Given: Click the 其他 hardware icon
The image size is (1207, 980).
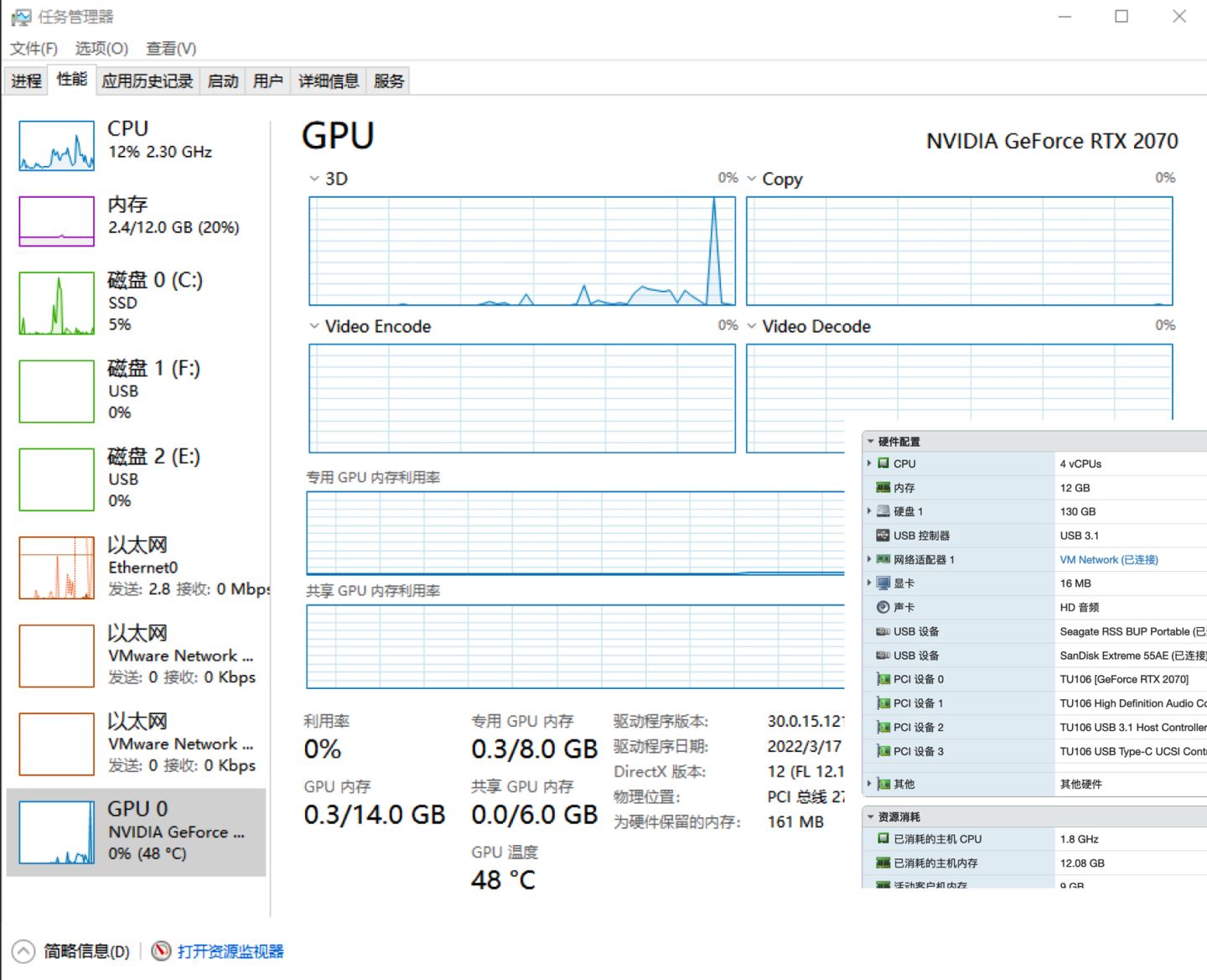Looking at the screenshot, I should point(883,784).
